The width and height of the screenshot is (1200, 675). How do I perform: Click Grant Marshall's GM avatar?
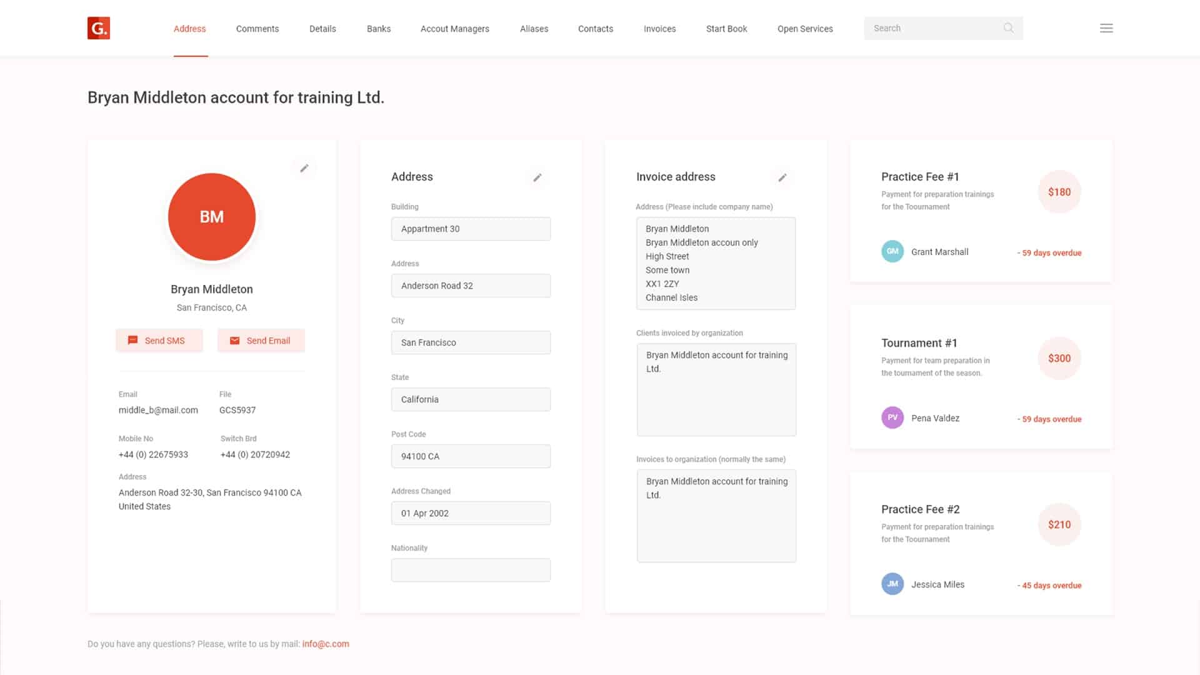[892, 251]
